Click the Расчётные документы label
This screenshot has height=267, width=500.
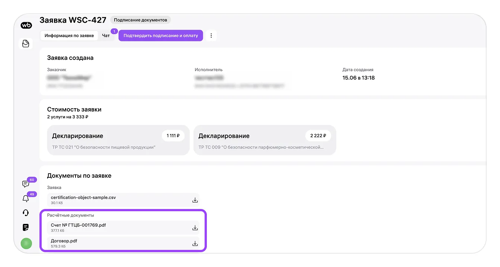[71, 215]
